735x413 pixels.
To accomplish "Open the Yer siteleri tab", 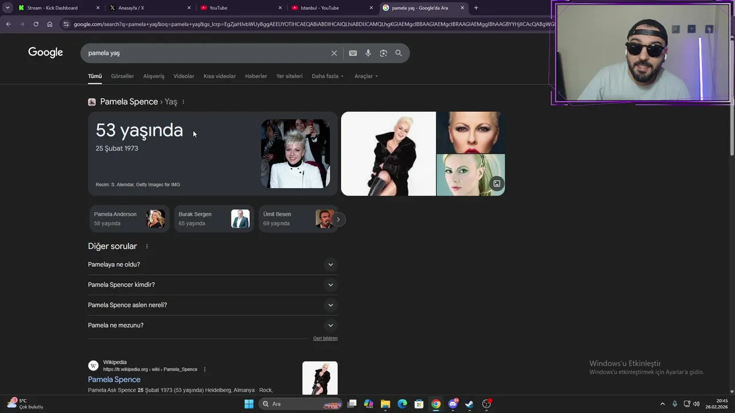I will (x=289, y=76).
